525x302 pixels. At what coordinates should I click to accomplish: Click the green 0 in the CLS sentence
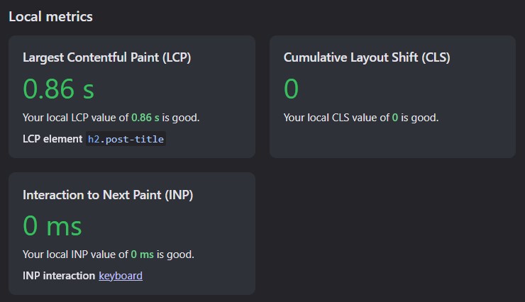point(395,118)
